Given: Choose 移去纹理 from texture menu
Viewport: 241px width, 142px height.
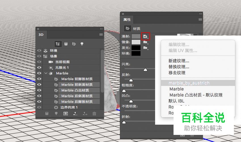Looking at the screenshot, I should point(177,73).
